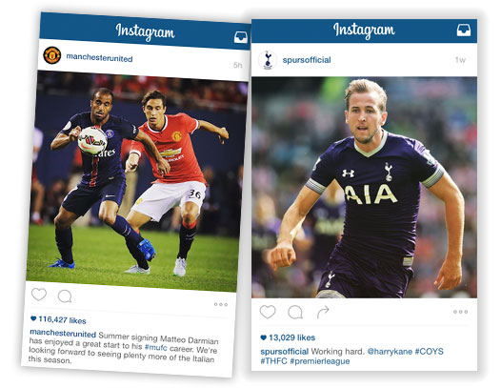Open inbox icon on manchesterunited post header
501x388 pixels.
click(241, 37)
